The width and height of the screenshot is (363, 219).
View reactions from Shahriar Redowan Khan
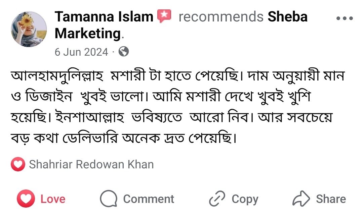(91, 164)
